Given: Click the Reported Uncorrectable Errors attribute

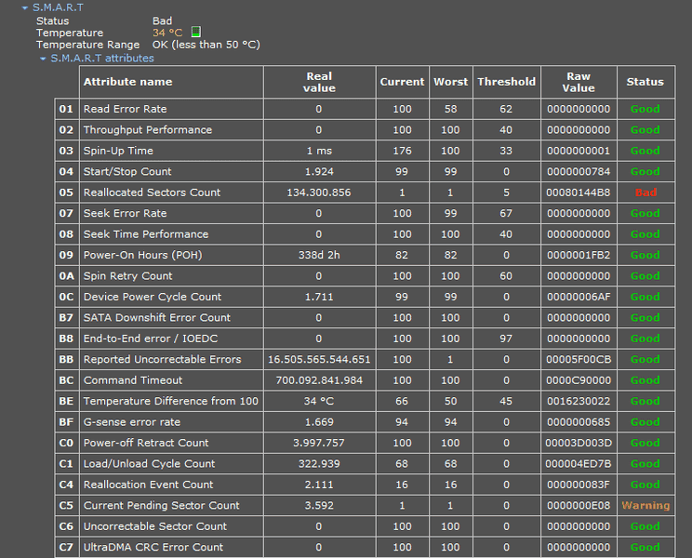Looking at the screenshot, I should point(162,359).
